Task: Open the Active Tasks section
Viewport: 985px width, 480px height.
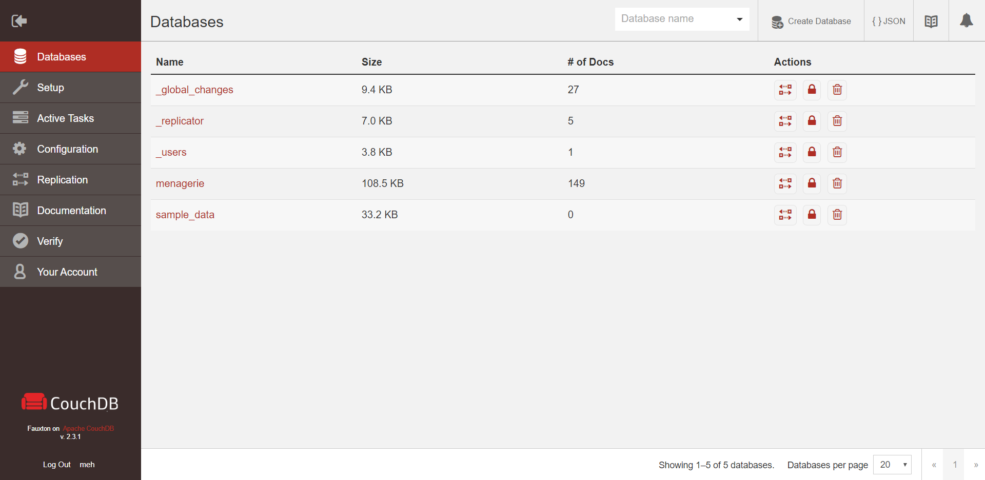Action: point(65,118)
